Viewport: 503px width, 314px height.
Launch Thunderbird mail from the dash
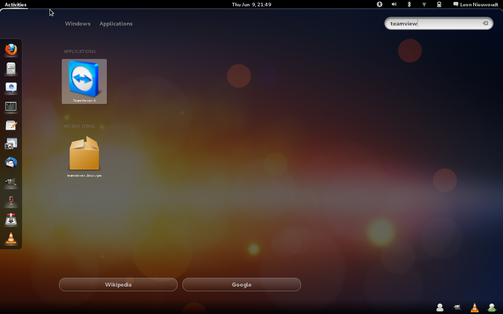click(x=11, y=163)
